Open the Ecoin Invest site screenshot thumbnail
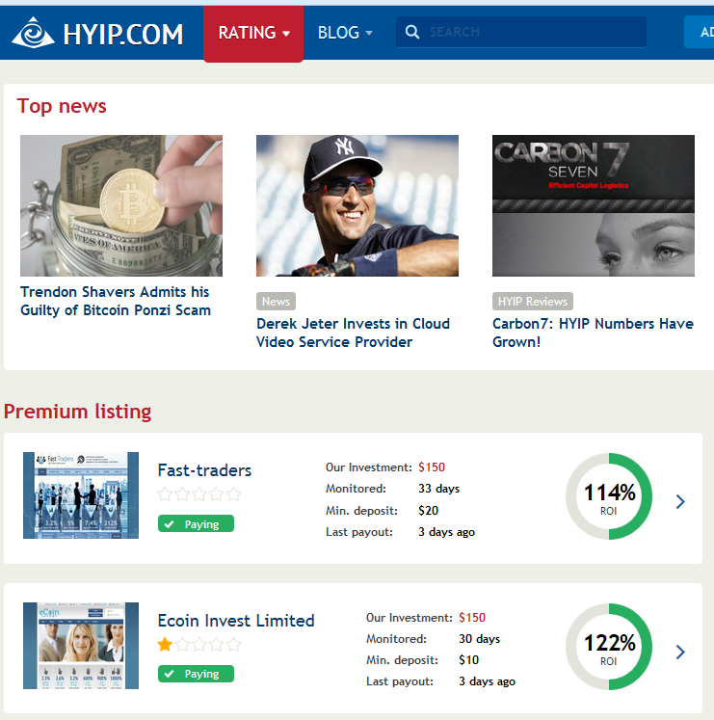714x720 pixels. (81, 646)
